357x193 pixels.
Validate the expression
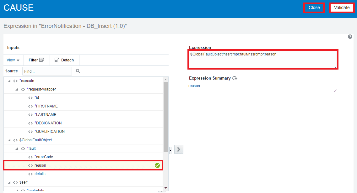click(342, 8)
